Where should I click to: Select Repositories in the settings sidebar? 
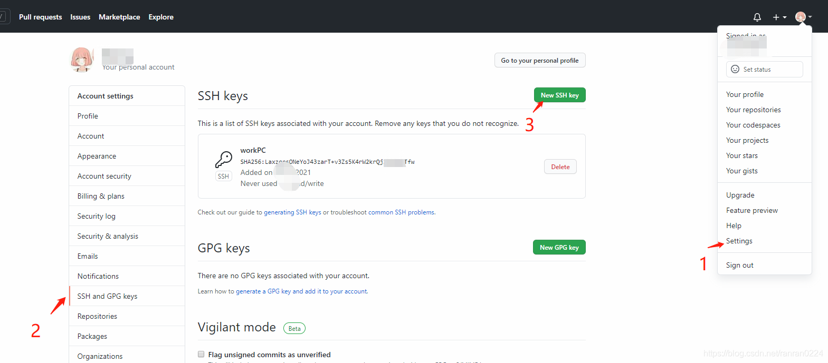tap(127, 316)
